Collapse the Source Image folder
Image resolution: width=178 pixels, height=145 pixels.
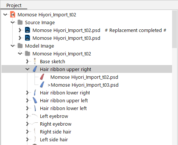tap(13, 22)
